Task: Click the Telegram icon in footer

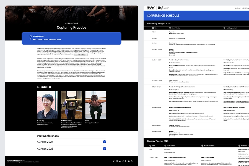Action: [x=123, y=161]
